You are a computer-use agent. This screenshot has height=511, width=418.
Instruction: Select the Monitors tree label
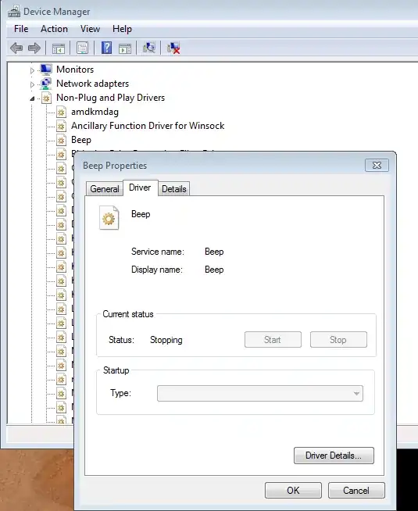click(x=75, y=70)
